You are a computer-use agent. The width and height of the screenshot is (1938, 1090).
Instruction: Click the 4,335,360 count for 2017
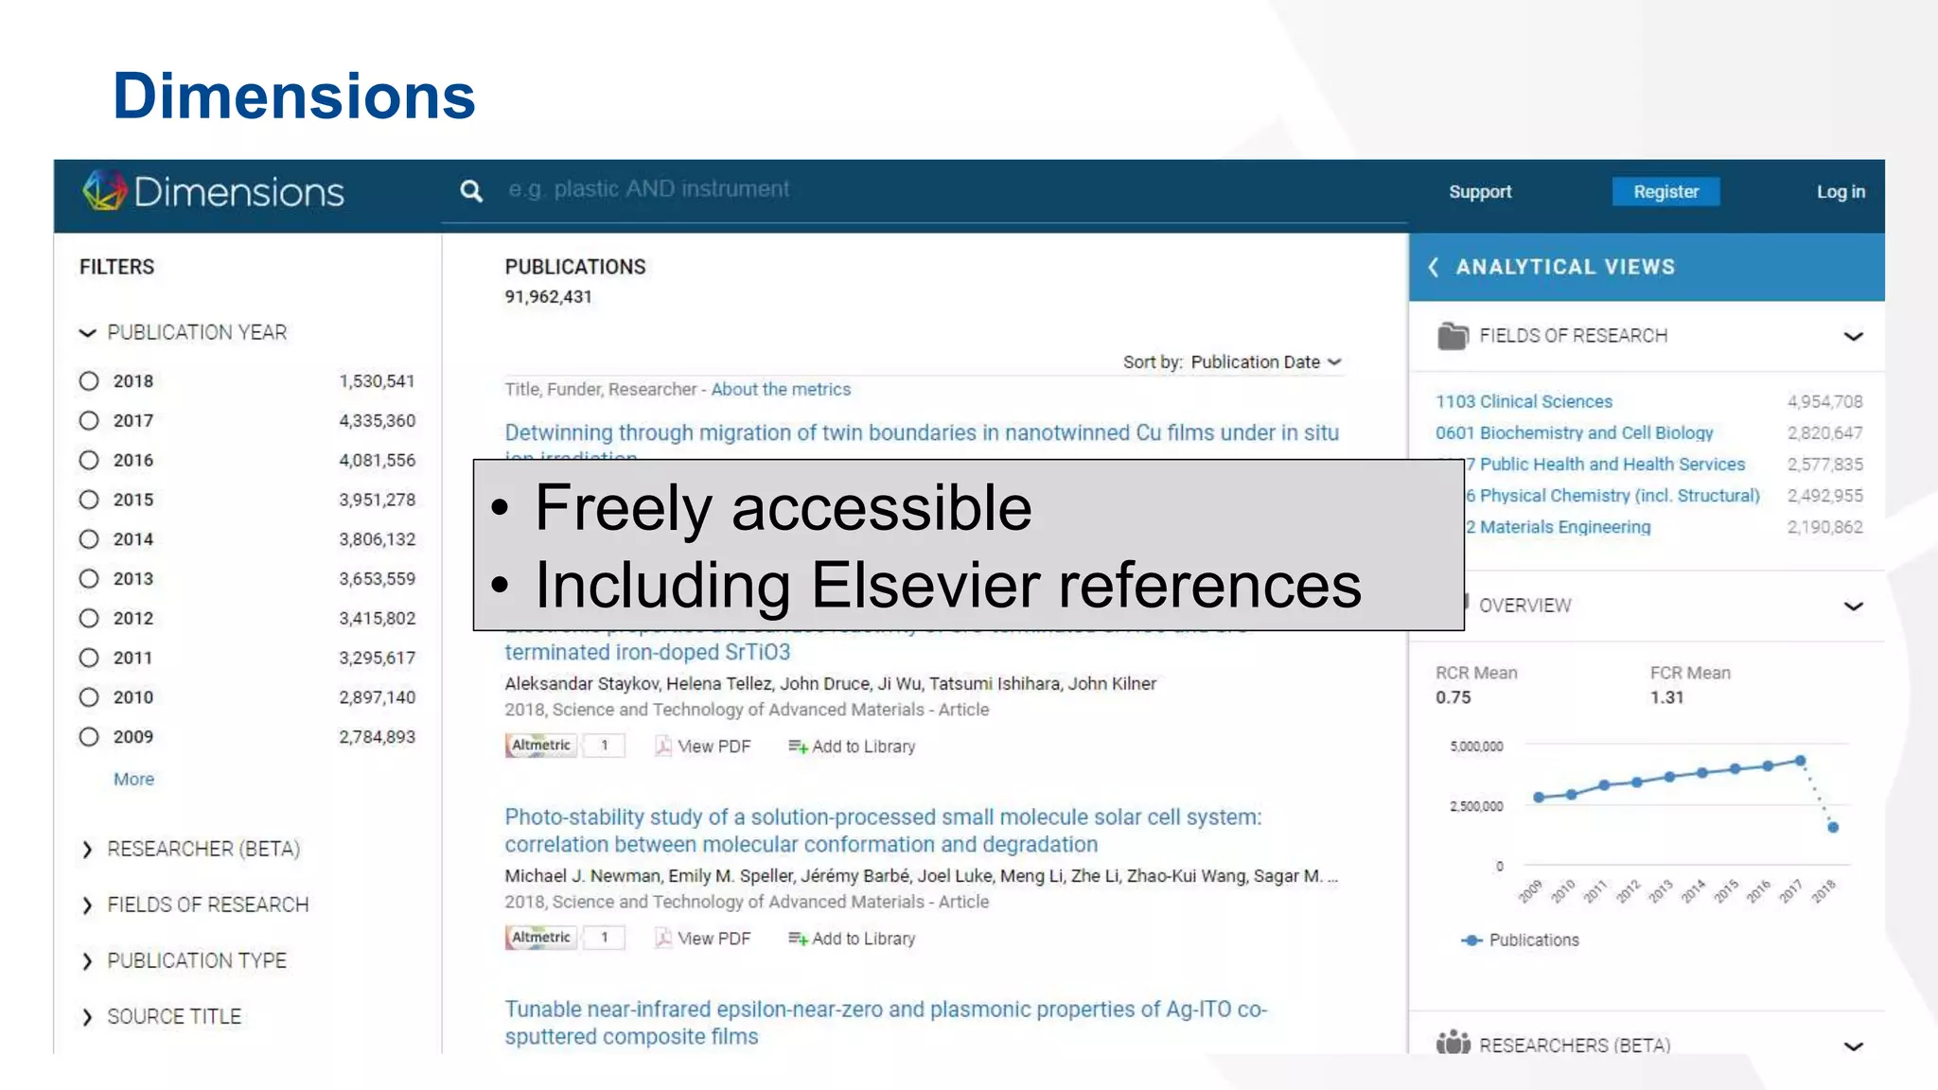(377, 421)
